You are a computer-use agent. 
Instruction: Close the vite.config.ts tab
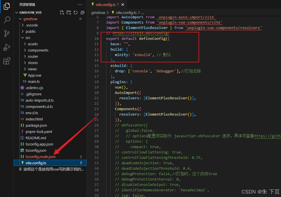tap(123, 5)
